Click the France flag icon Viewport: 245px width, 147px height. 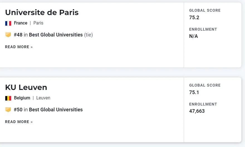8,23
